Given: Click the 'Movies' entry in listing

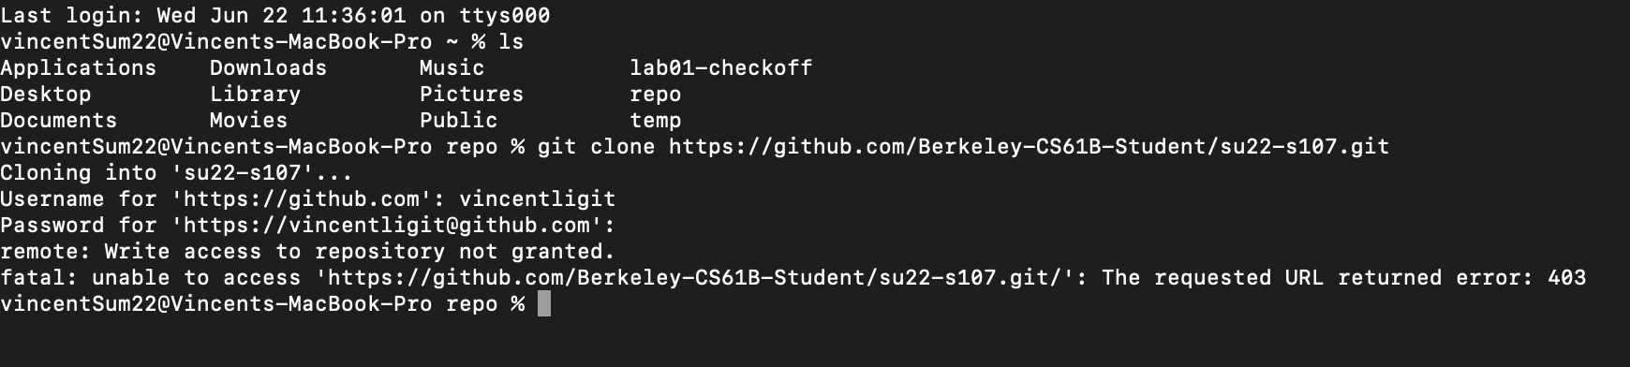Looking at the screenshot, I should pos(248,121).
